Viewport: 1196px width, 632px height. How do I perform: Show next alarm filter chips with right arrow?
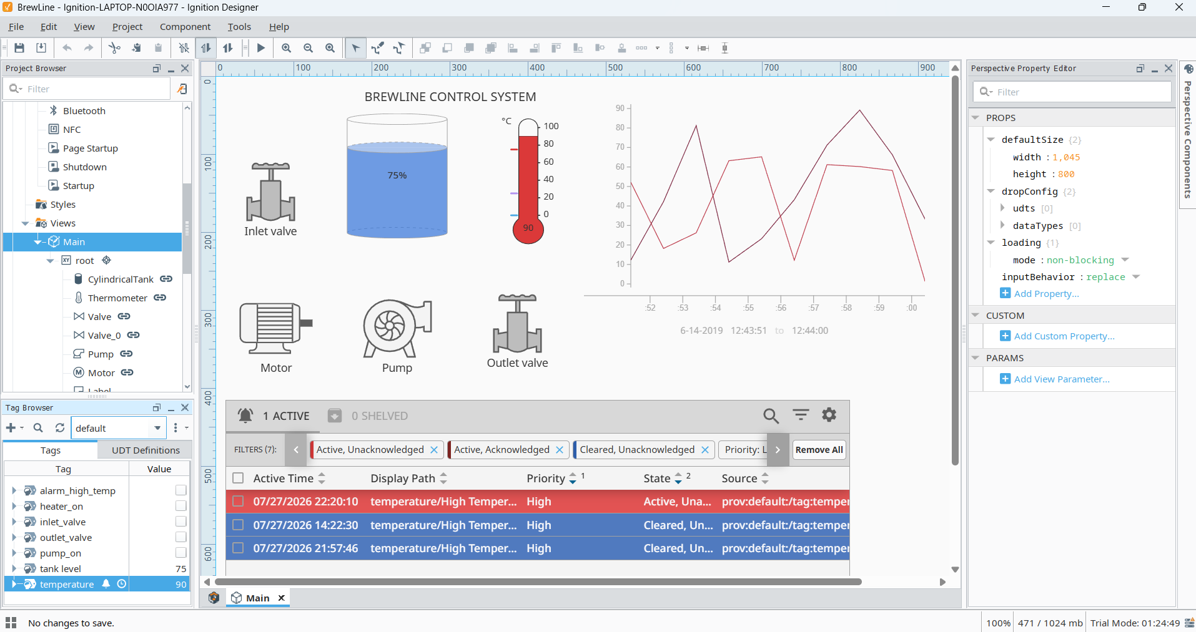778,450
